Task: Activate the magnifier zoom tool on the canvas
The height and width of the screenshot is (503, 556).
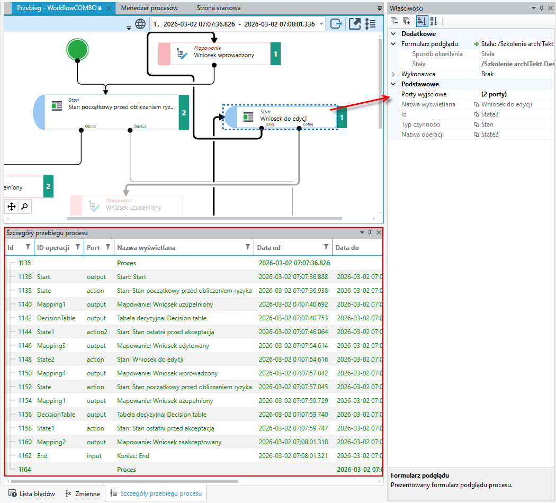Action: tap(24, 206)
